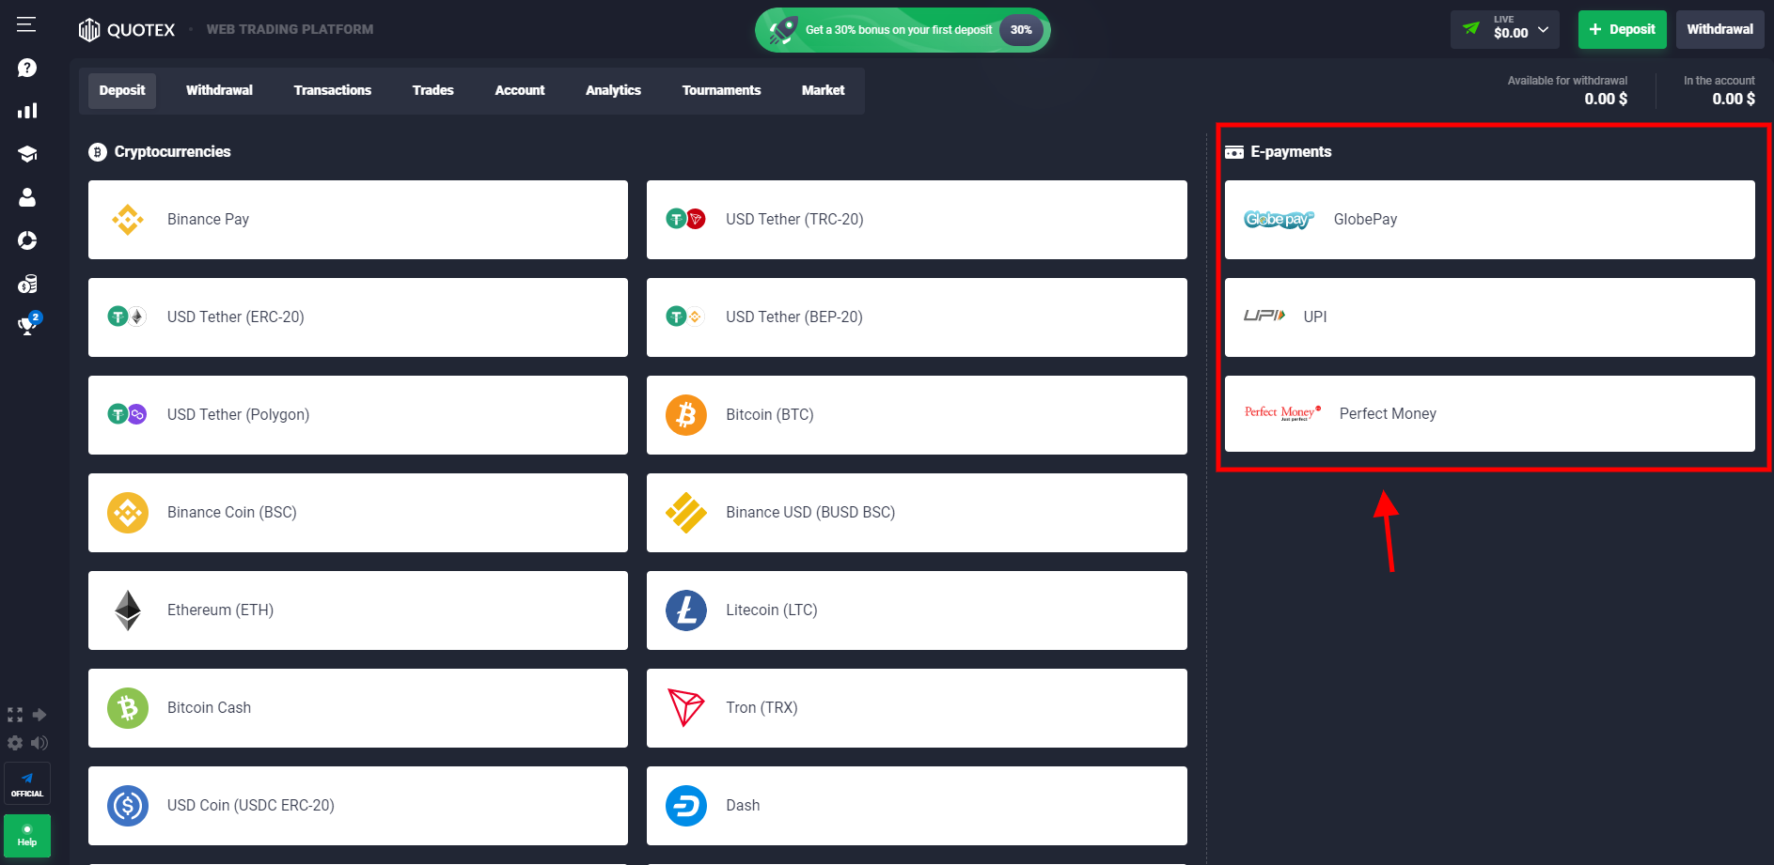Click the 'Tron (TRX)' label
The height and width of the screenshot is (865, 1774).
[761, 707]
